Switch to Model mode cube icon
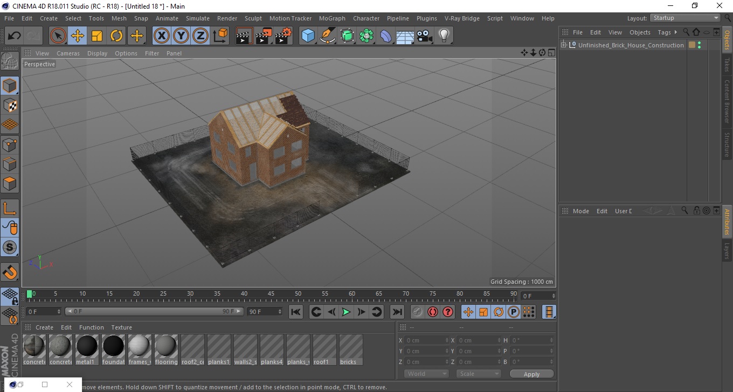 (10, 86)
